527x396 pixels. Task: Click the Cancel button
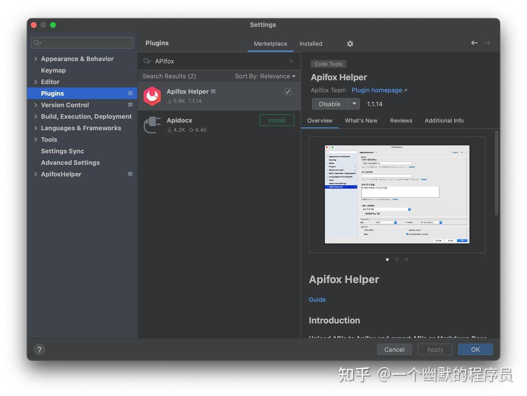point(394,350)
